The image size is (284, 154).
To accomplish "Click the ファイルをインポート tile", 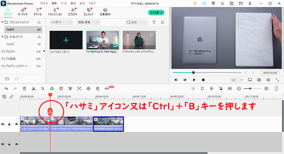I will click(x=66, y=40).
